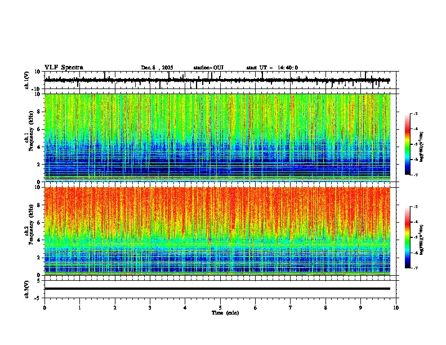
Task: Click the "VLF Spectra" plot title
Action: point(64,68)
